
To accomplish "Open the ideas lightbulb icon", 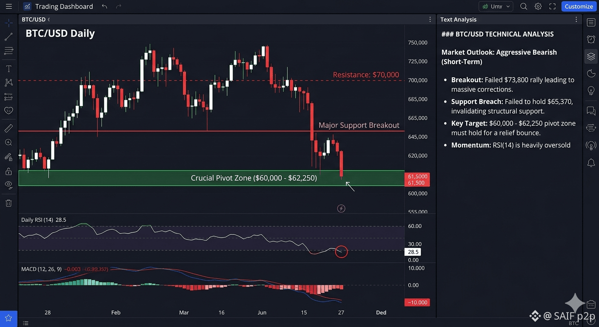I will pyautogui.click(x=591, y=90).
